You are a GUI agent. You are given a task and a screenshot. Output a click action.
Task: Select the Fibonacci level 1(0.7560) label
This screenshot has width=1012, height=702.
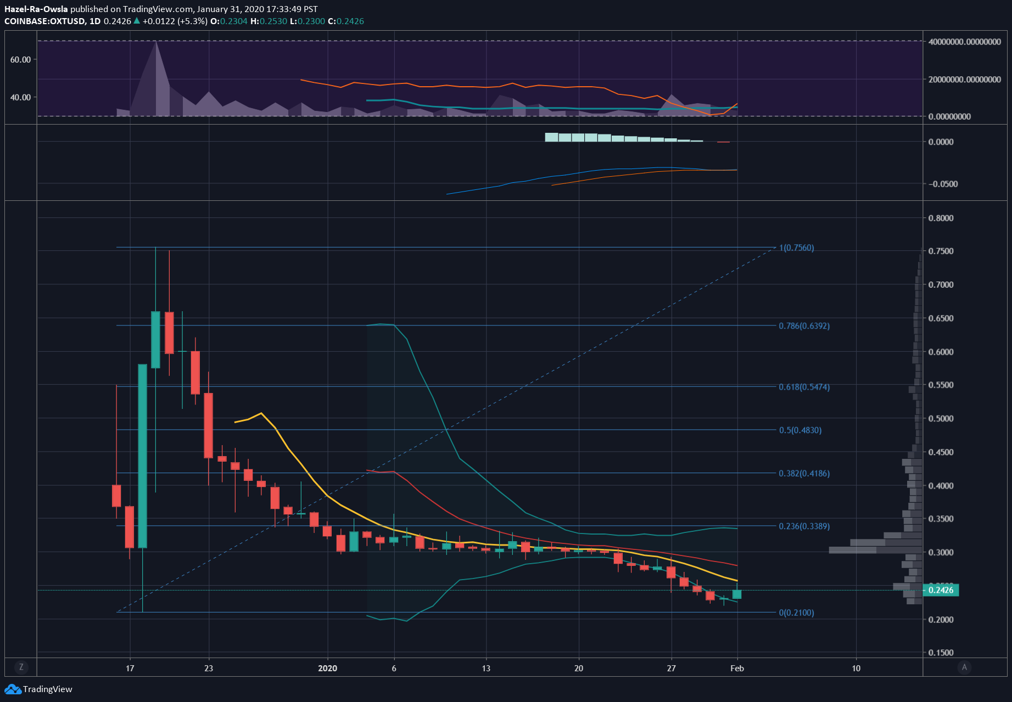796,248
